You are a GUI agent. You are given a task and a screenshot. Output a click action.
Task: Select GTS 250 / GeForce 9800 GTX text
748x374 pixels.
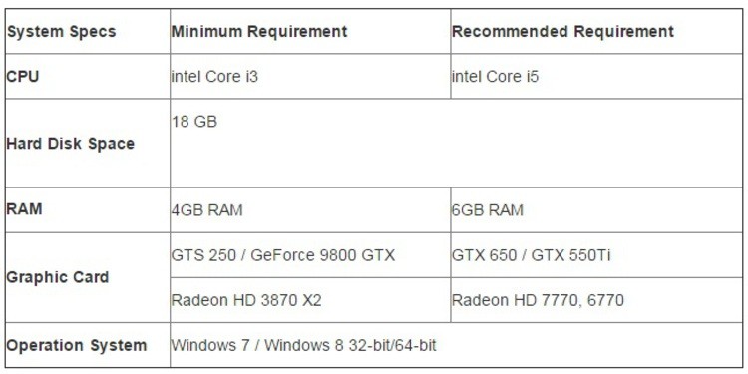point(283,255)
